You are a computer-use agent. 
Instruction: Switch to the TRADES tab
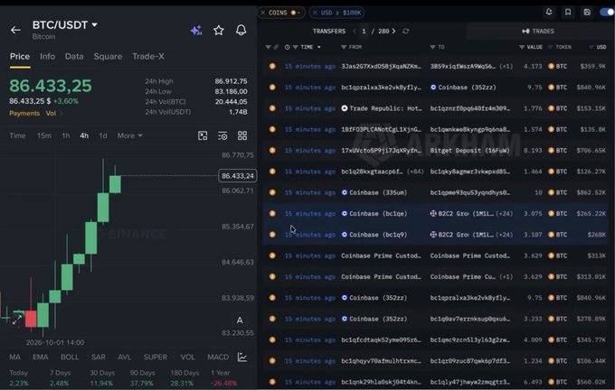coord(538,31)
